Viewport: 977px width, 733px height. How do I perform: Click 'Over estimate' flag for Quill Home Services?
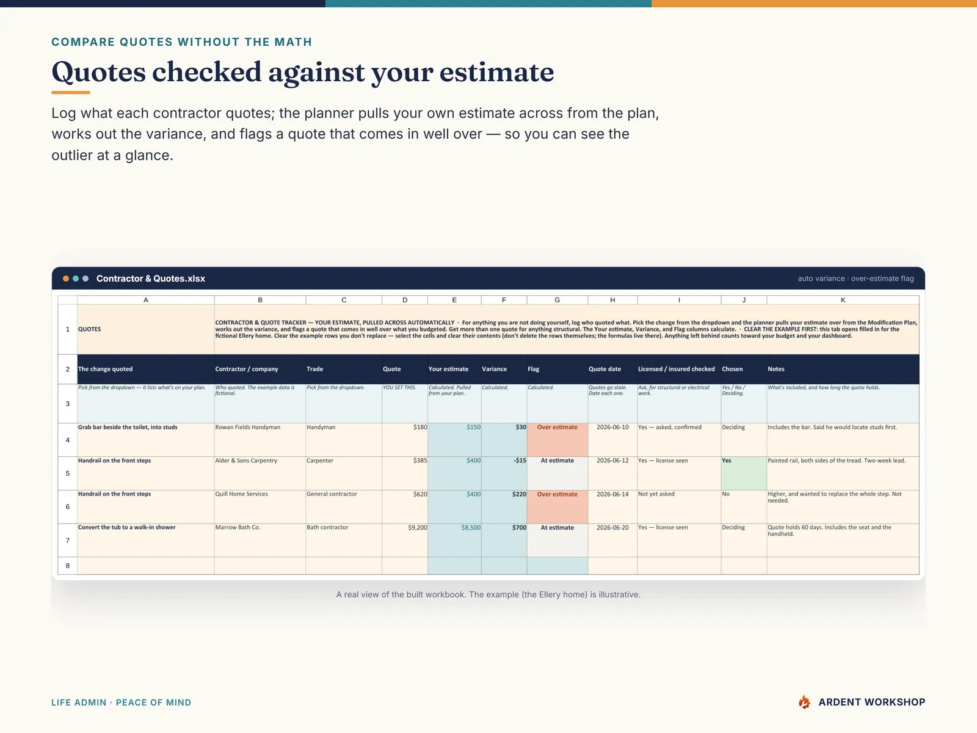click(x=558, y=507)
